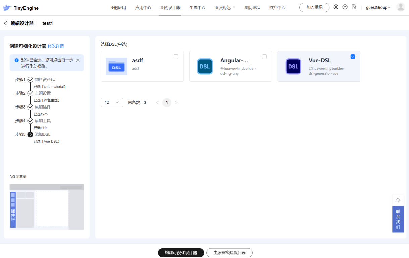Click the user avatar icon
The image size is (409, 258).
400,7
